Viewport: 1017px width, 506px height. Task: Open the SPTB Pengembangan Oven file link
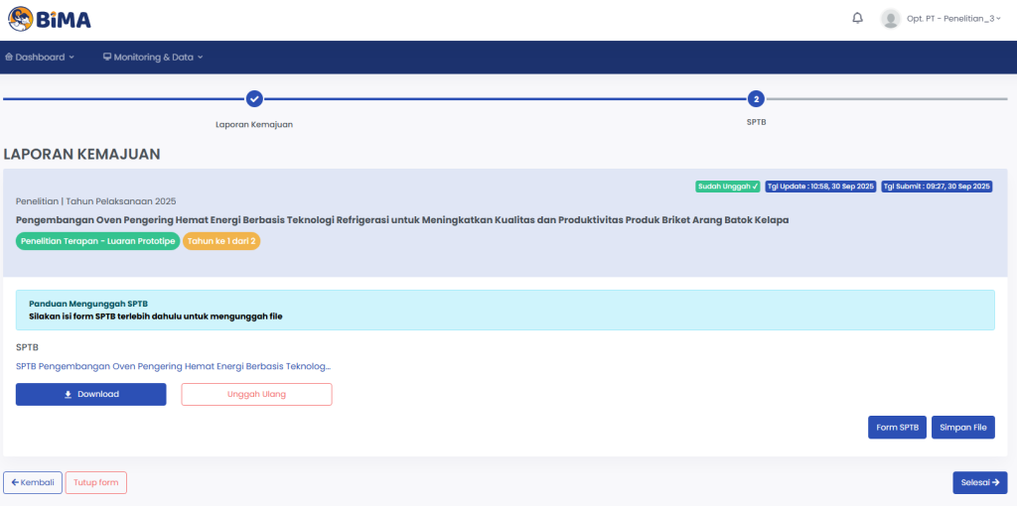point(173,366)
